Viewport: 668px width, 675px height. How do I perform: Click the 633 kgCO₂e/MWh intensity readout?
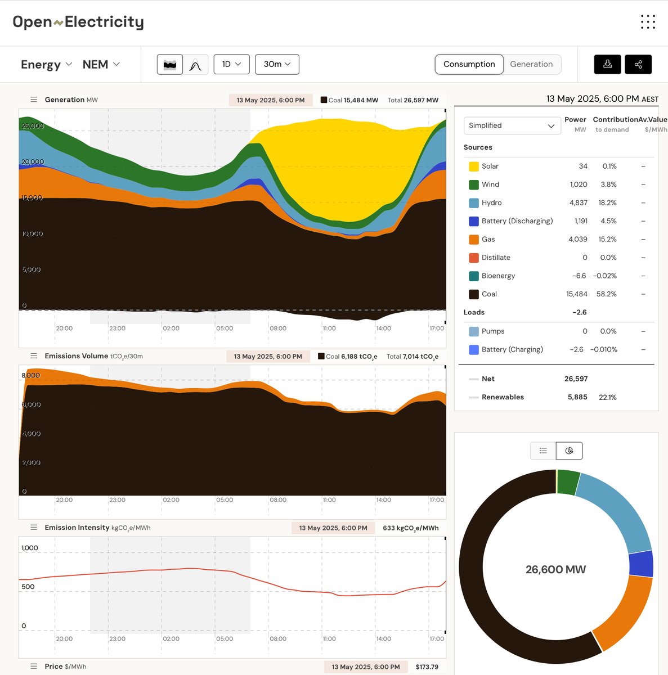coord(411,528)
